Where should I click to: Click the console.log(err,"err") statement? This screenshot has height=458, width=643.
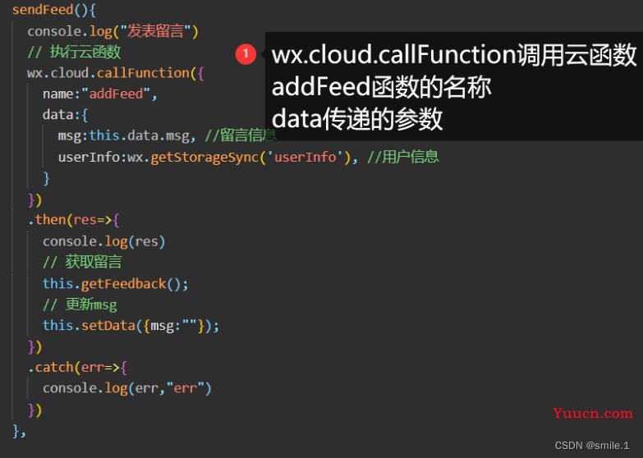pyautogui.click(x=126, y=388)
